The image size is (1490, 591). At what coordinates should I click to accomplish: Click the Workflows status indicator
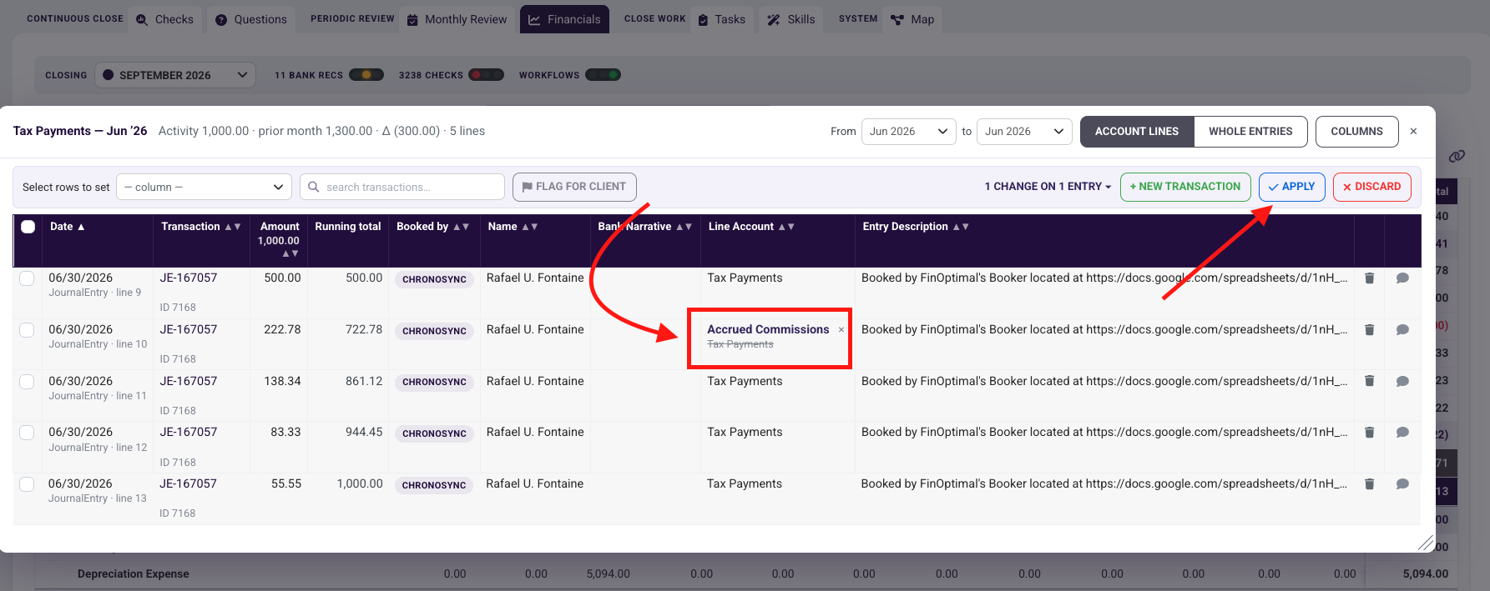(x=603, y=75)
